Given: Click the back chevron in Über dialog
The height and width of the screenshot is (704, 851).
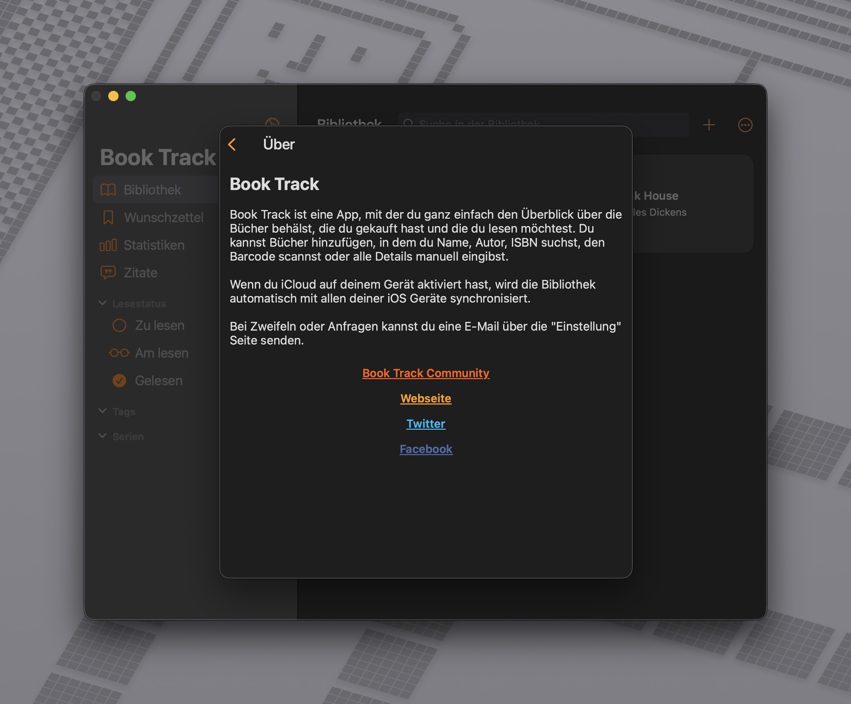Looking at the screenshot, I should tap(232, 144).
